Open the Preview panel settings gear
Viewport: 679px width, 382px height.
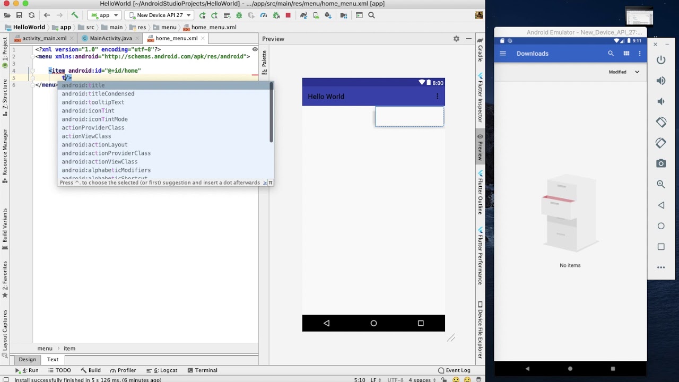[456, 39]
